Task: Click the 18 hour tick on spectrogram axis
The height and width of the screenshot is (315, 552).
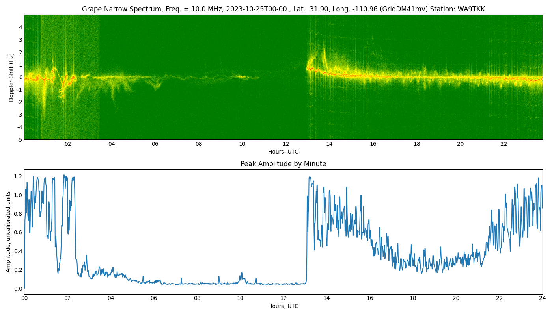Action: (x=417, y=144)
